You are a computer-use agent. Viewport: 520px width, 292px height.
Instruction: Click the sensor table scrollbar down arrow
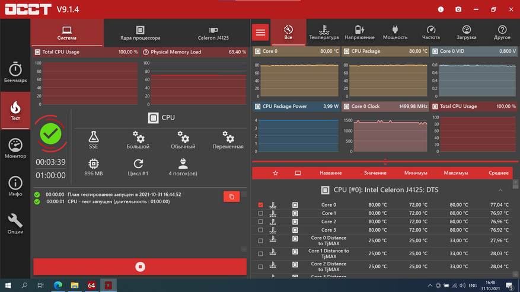click(x=515, y=274)
